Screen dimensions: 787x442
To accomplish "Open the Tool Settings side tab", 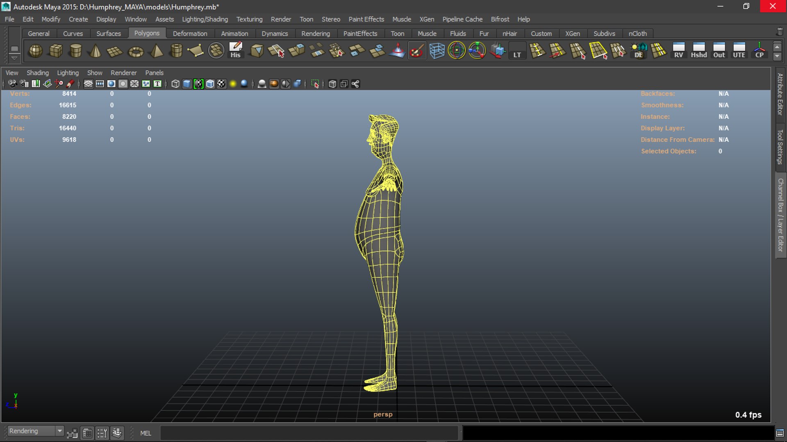I will coord(780,147).
